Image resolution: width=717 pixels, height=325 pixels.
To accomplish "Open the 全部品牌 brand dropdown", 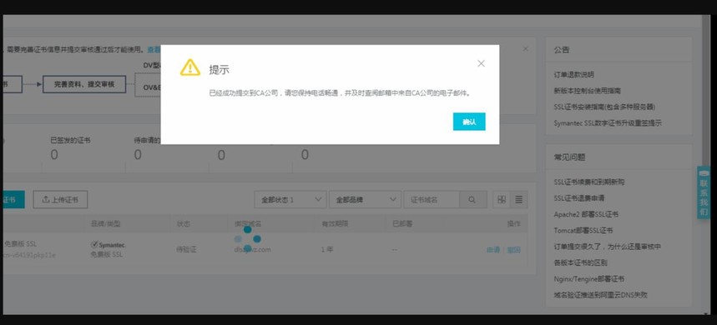I will (365, 199).
